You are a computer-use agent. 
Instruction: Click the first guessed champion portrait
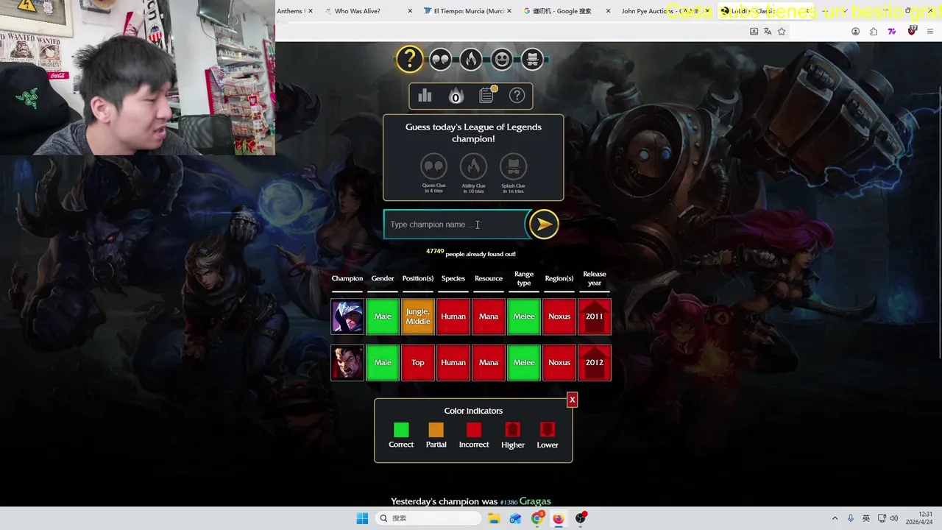[347, 317]
